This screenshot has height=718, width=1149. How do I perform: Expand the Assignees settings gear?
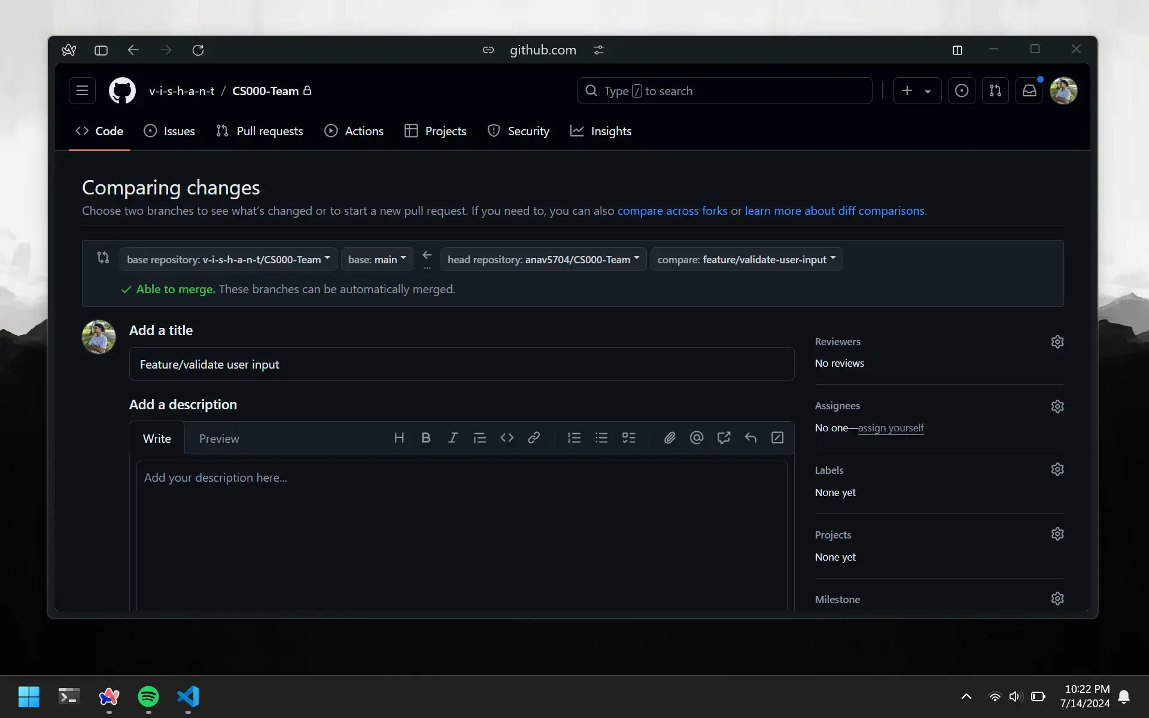click(1057, 405)
